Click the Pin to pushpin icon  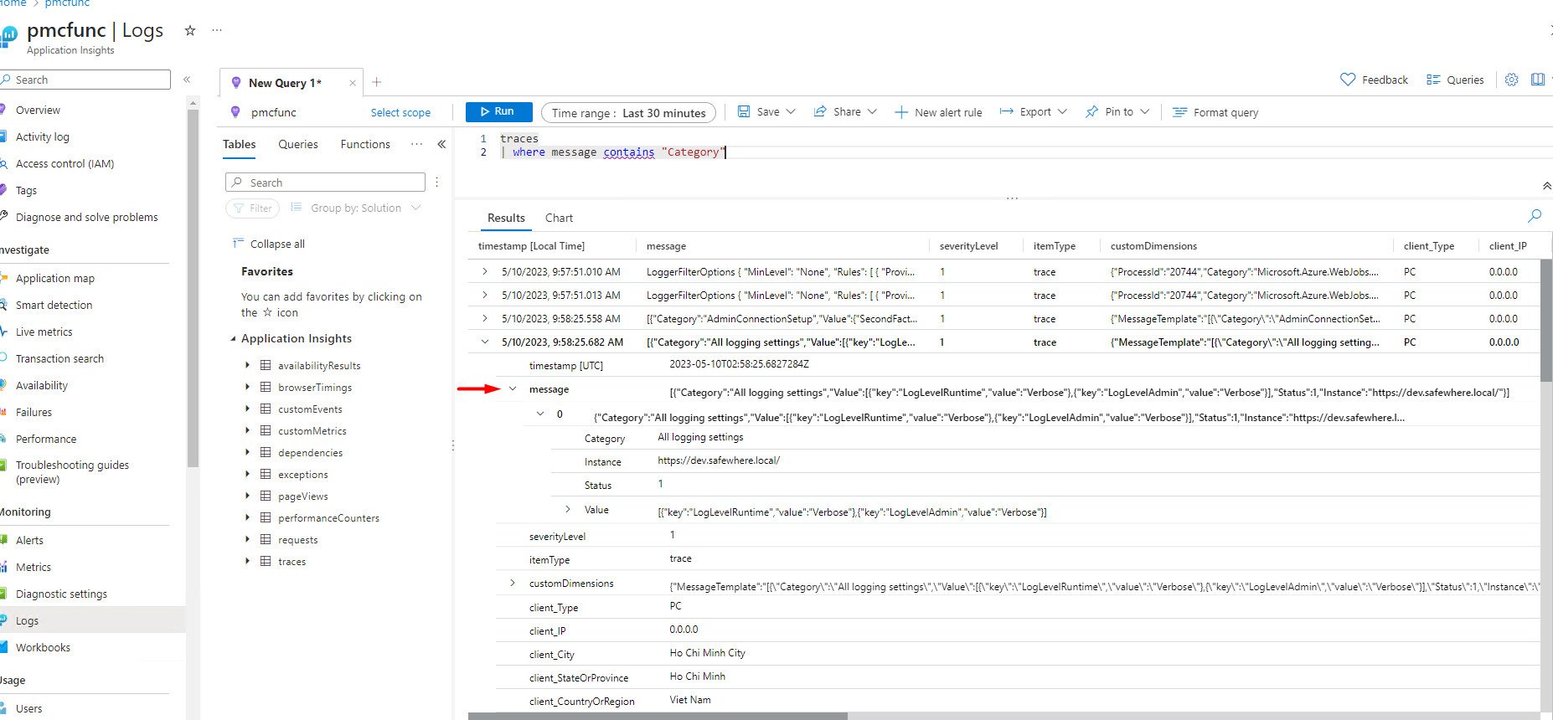1091,111
